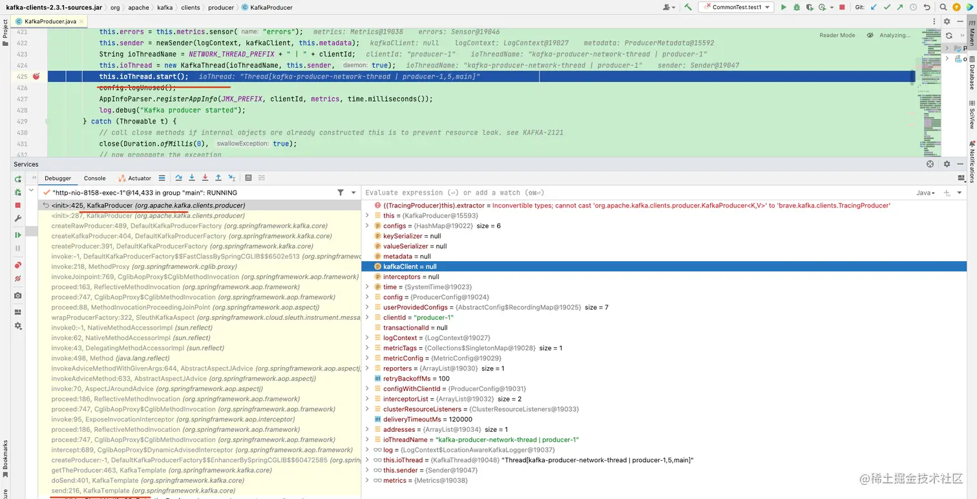
Task: Add a new watch with plus icon
Action: point(947,193)
